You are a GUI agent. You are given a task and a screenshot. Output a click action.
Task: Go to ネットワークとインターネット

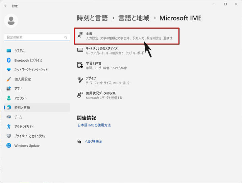point(37,70)
